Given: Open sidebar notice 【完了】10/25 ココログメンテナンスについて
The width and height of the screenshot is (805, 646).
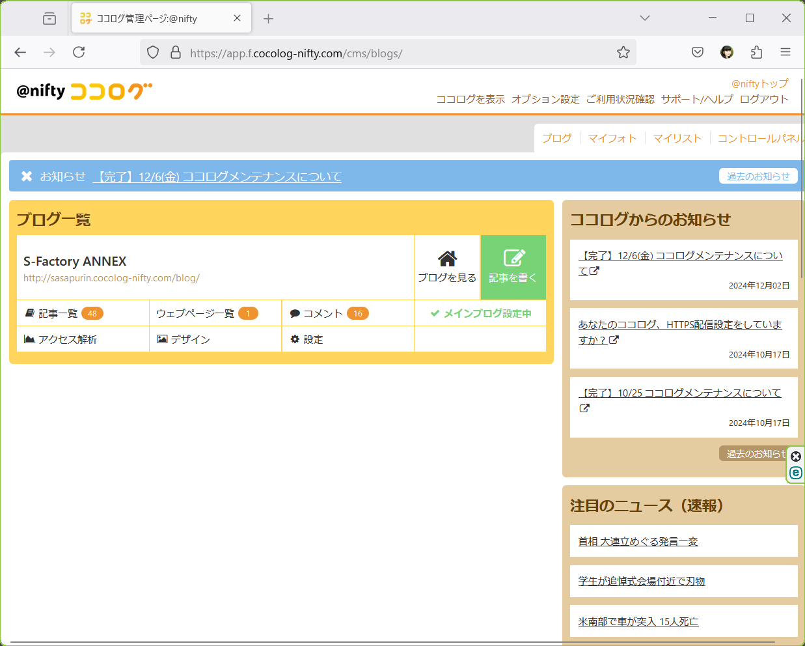Looking at the screenshot, I should [680, 393].
